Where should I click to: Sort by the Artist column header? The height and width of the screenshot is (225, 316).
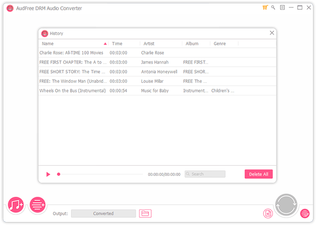(x=160, y=43)
